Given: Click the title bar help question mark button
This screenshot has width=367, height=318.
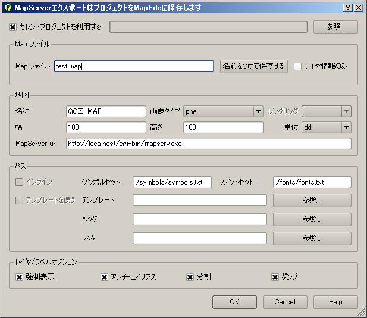Looking at the screenshot, I should (347, 8).
